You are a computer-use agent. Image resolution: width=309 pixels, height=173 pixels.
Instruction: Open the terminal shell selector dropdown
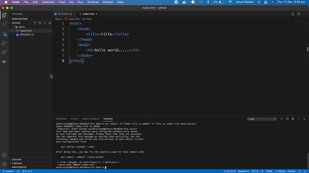262,119
